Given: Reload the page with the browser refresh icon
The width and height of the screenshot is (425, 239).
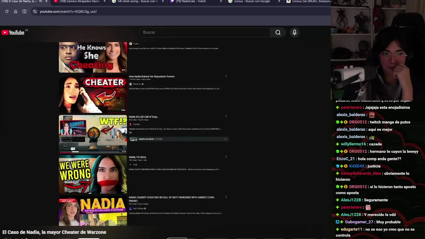Looking at the screenshot, I should (7, 11).
